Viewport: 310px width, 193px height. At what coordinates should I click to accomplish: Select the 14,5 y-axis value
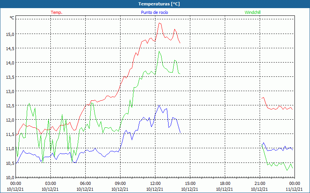pos(10,49)
